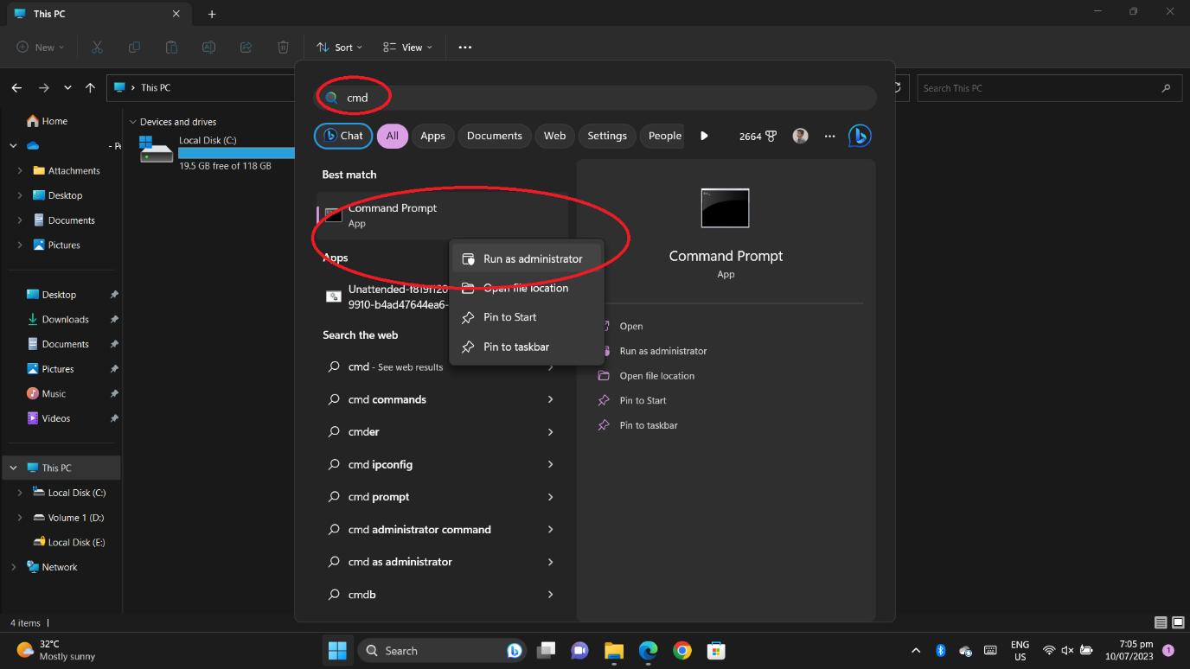Click the Chat button in search panel

343,136
